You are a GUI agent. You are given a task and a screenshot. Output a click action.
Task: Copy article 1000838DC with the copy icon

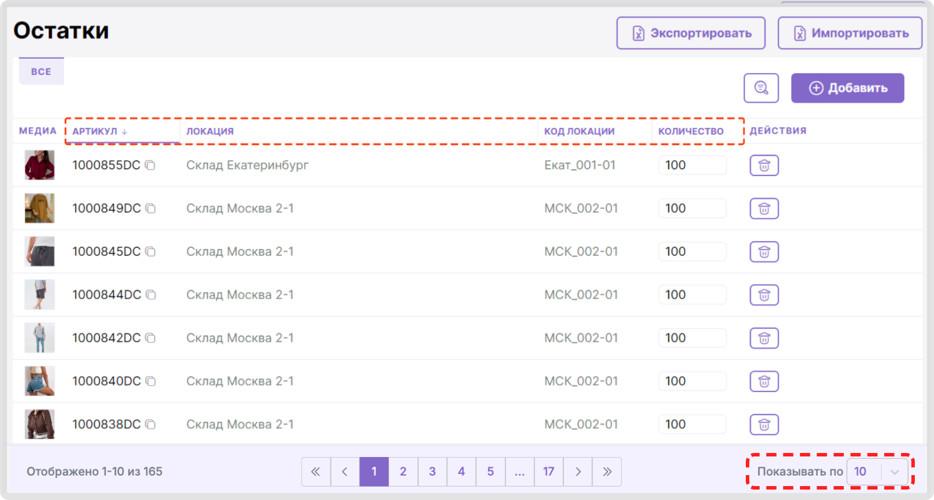(x=150, y=425)
